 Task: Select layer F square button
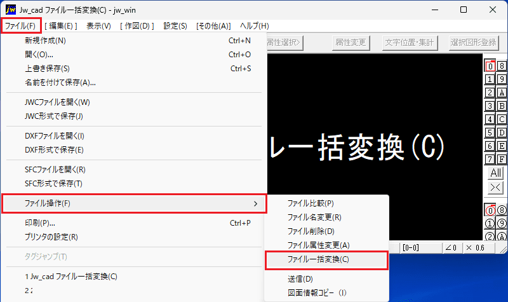(x=502, y=160)
